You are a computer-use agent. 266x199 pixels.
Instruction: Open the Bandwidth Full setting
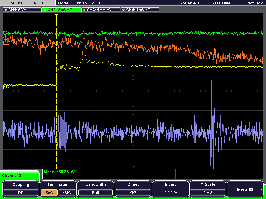point(96,189)
